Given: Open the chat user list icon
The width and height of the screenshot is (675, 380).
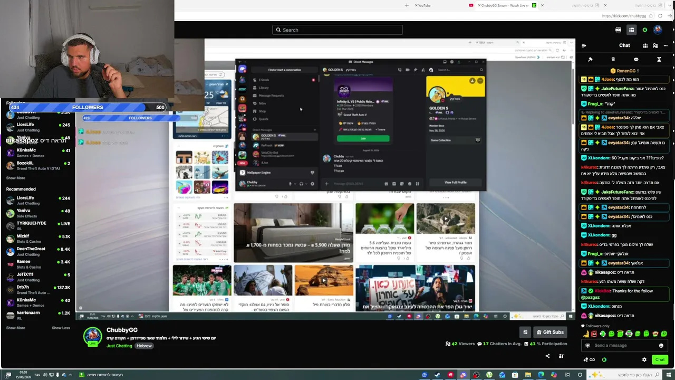Looking at the screenshot, I should click(655, 45).
